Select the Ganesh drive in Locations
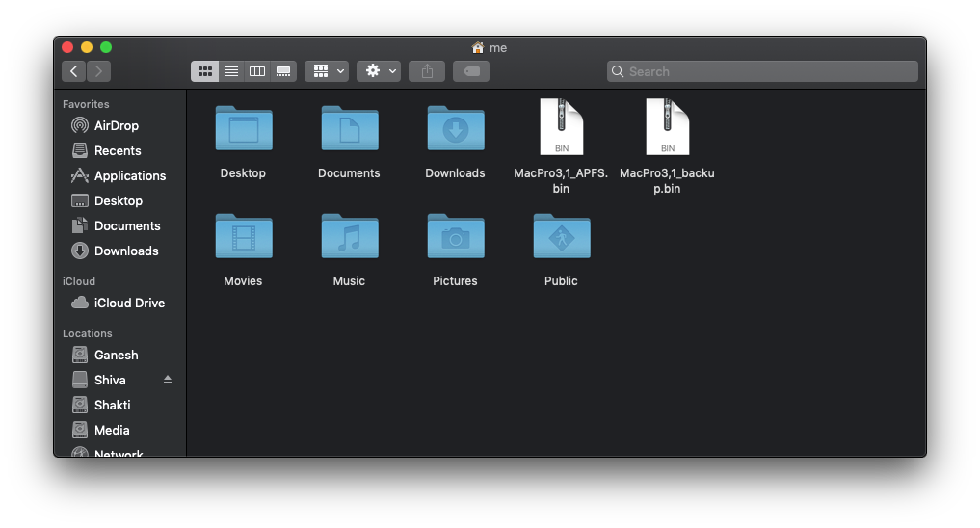Image resolution: width=980 pixels, height=528 pixels. click(x=120, y=355)
